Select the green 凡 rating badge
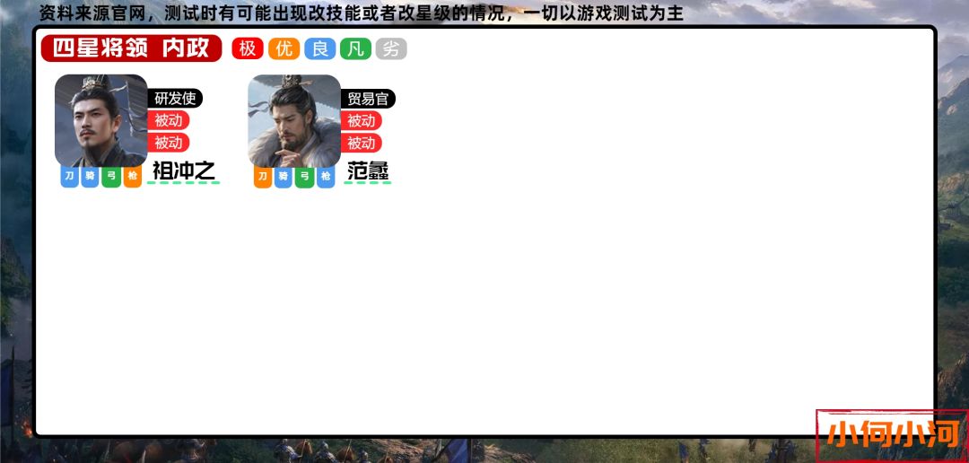 click(x=355, y=48)
